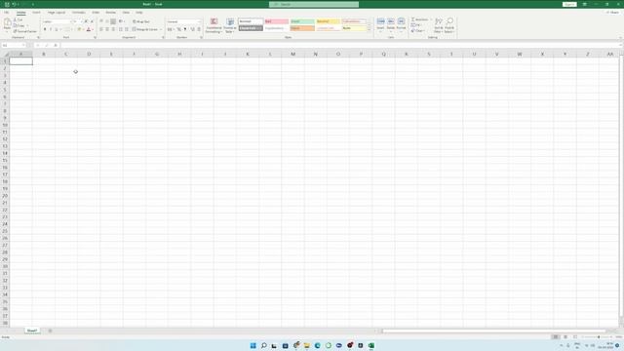Toggle Wrap Text
624x351 pixels.
point(141,21)
